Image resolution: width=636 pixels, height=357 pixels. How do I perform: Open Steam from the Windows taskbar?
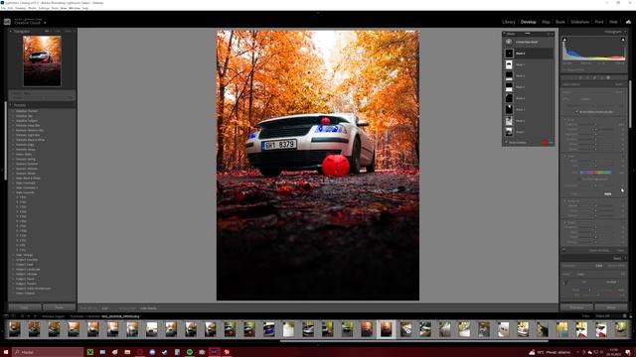coord(164,352)
